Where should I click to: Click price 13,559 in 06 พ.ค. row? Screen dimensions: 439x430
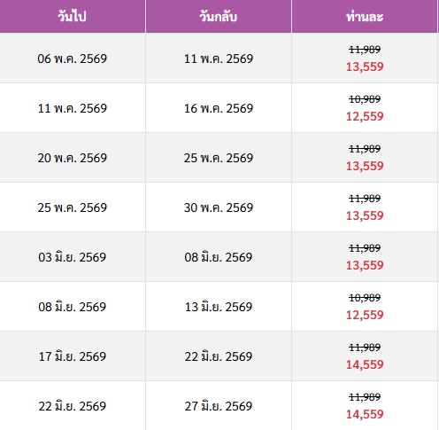pos(365,66)
